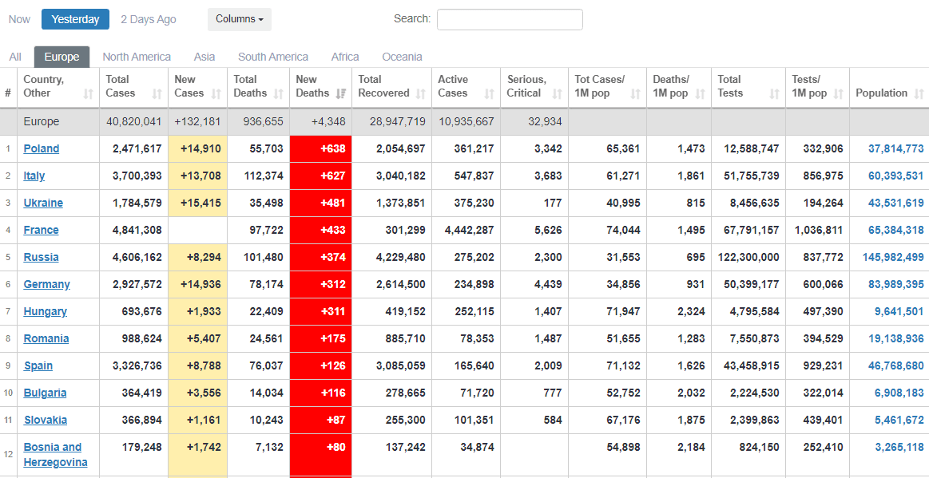Switch to North America tab
Image resolution: width=929 pixels, height=478 pixels.
pyautogui.click(x=137, y=57)
